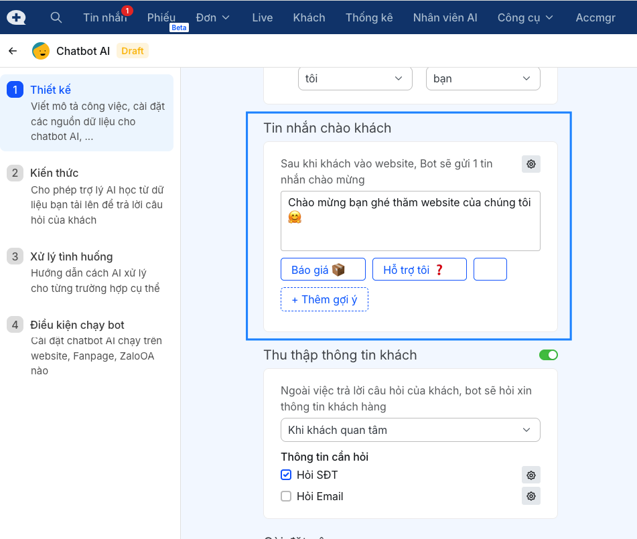Open the search magnifier icon
The image size is (637, 539).
click(56, 17)
